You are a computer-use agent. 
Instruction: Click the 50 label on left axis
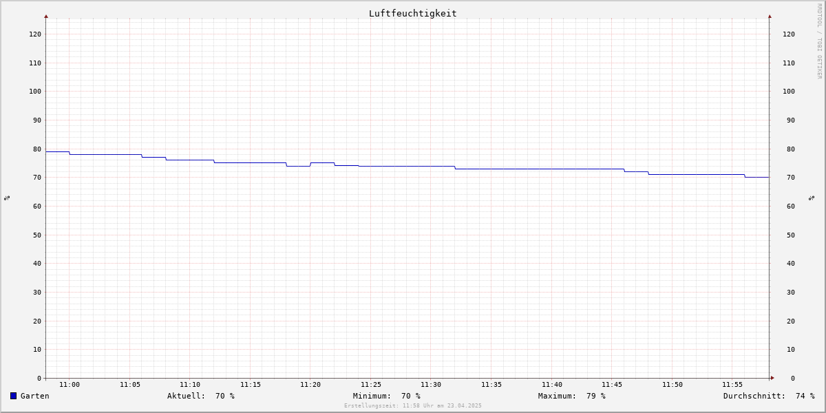[37, 235]
